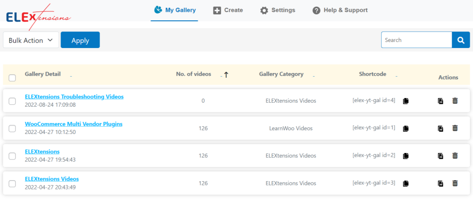Sort by Shortcode column
Image resolution: width=473 pixels, height=201 pixels.
373,74
